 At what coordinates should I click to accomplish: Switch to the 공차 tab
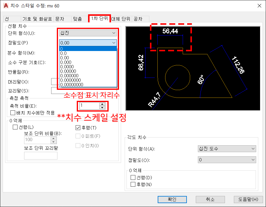[140, 19]
